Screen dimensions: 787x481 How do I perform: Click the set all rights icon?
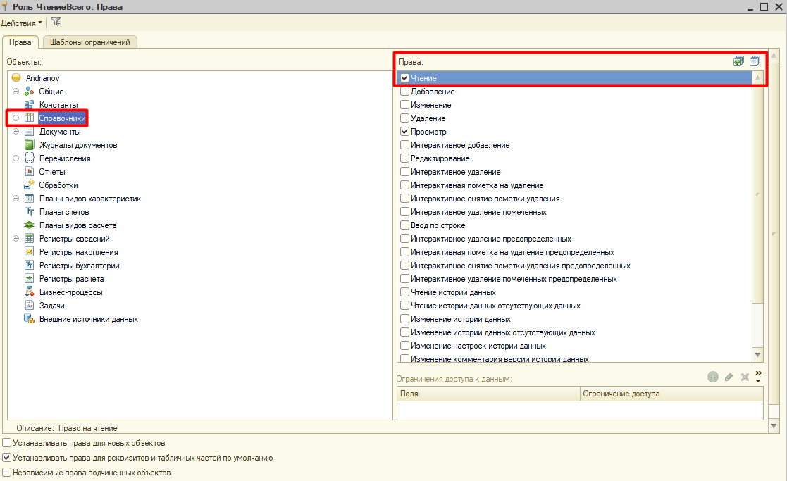point(738,61)
